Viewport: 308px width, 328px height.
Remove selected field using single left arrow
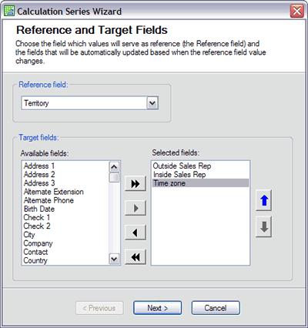(136, 233)
